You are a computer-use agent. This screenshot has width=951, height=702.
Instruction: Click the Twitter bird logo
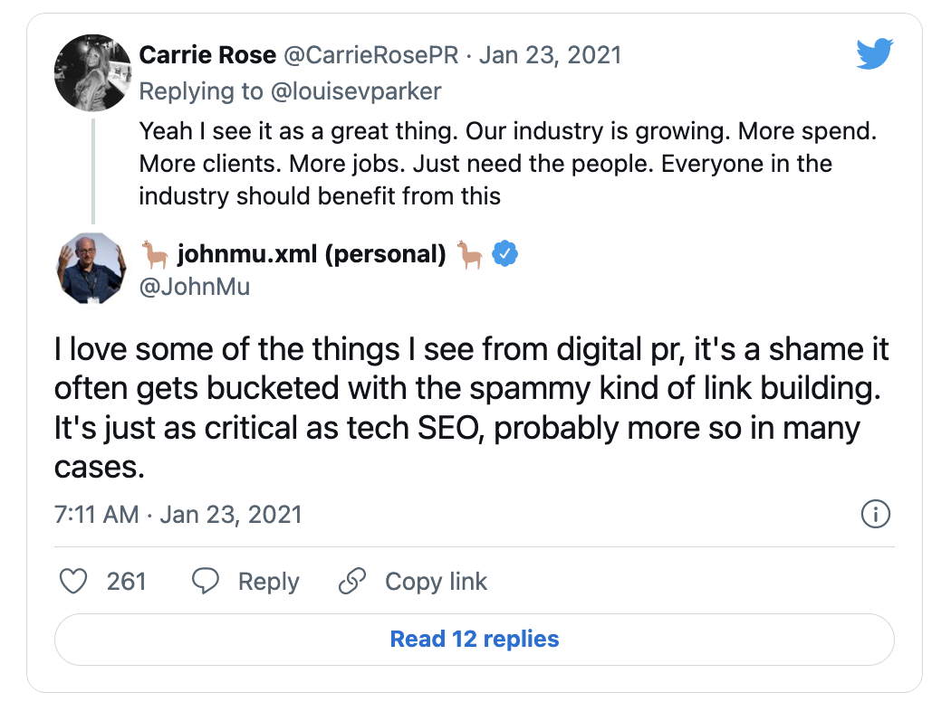point(875,56)
